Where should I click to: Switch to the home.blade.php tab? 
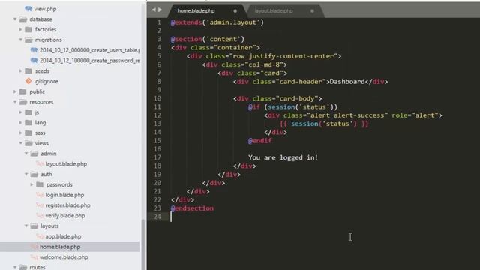(196, 10)
